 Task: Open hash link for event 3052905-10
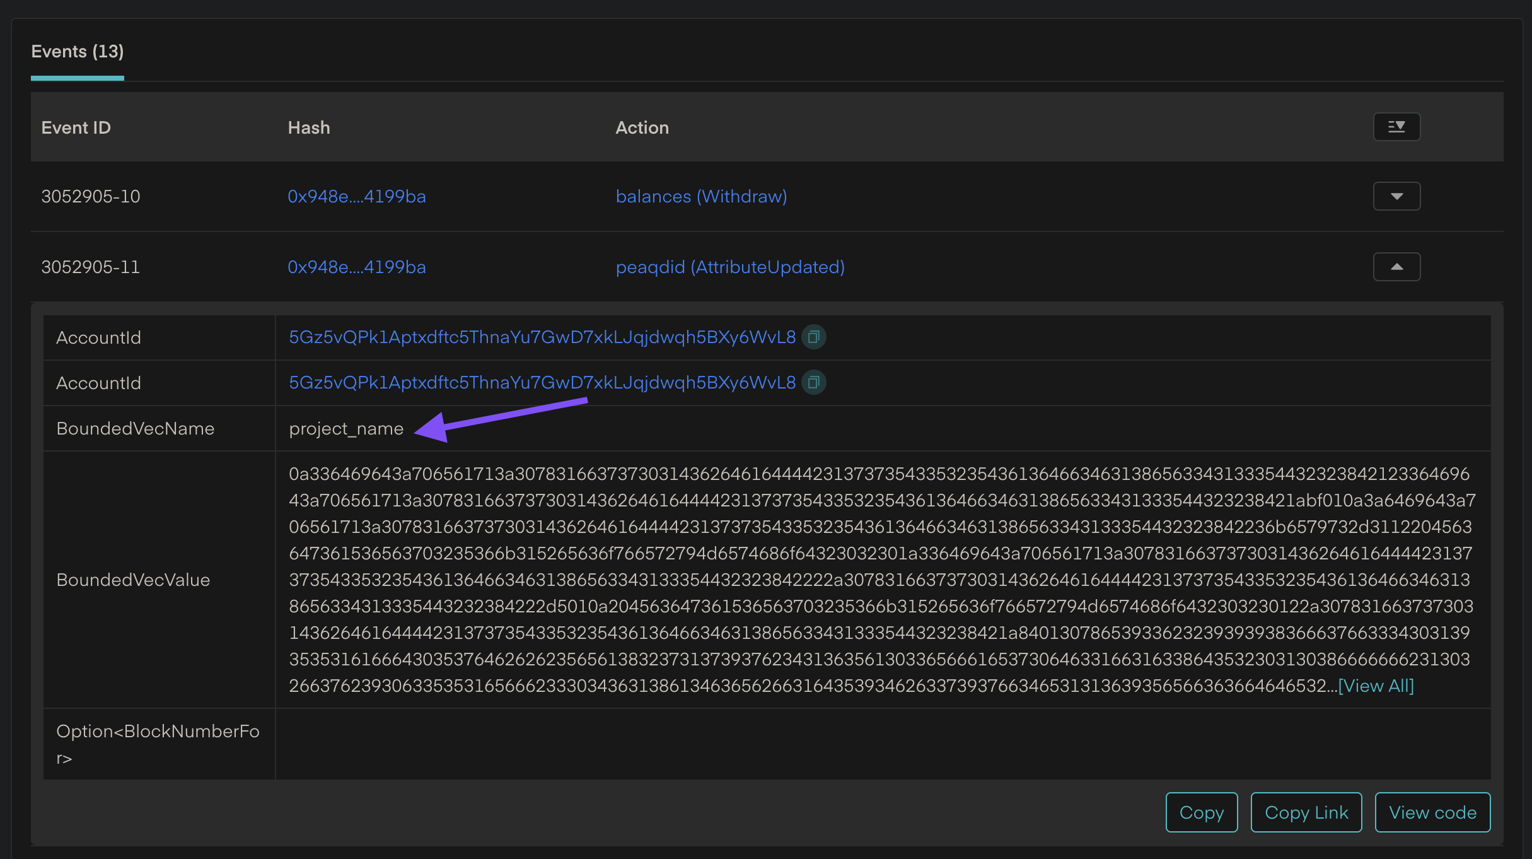[357, 196]
